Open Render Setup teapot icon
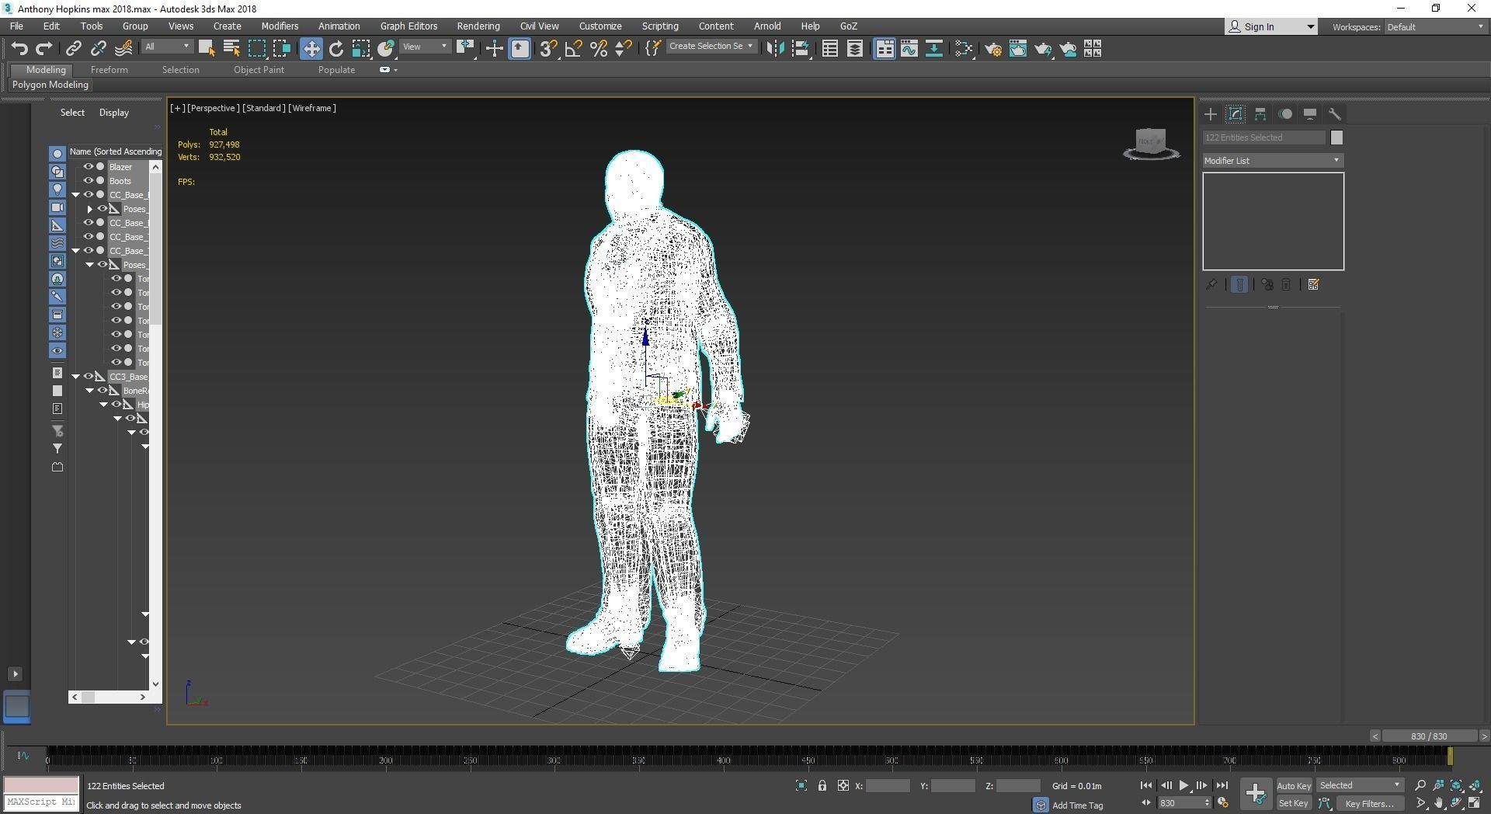Screen dimensions: 1491x814 point(993,49)
